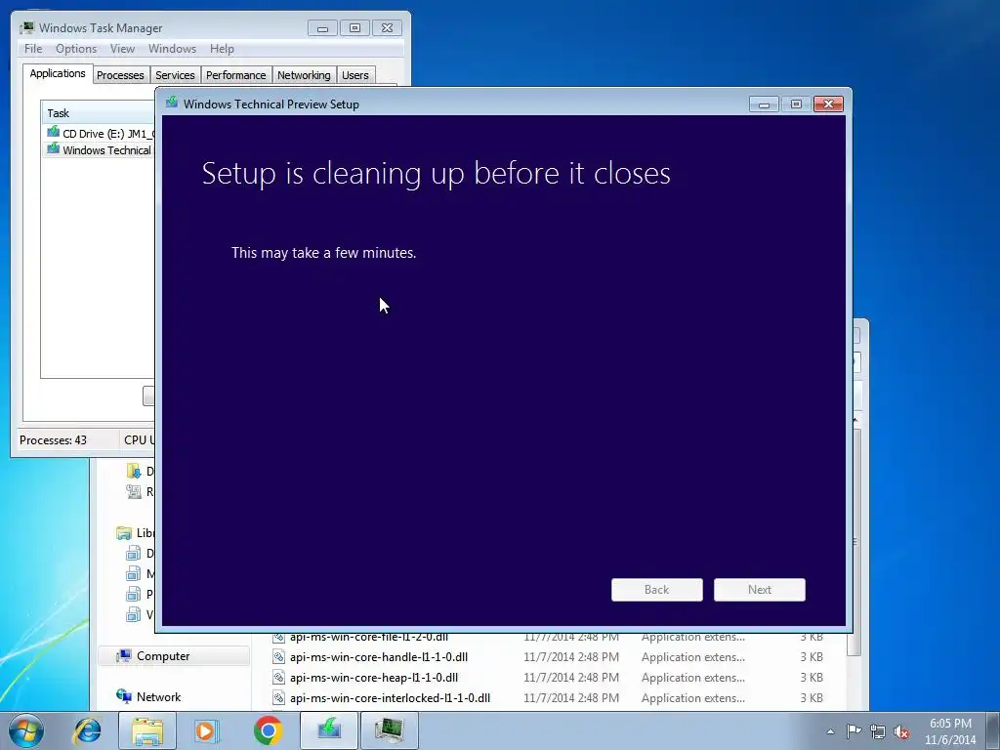Minimize the Technical Preview Setup window
Viewport: 1000px width, 750px height.
(x=764, y=104)
